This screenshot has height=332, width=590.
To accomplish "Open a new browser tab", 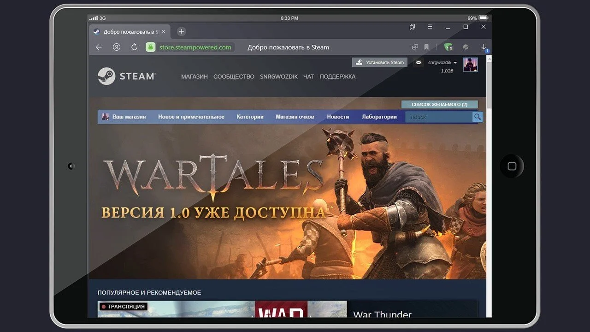I will point(182,31).
